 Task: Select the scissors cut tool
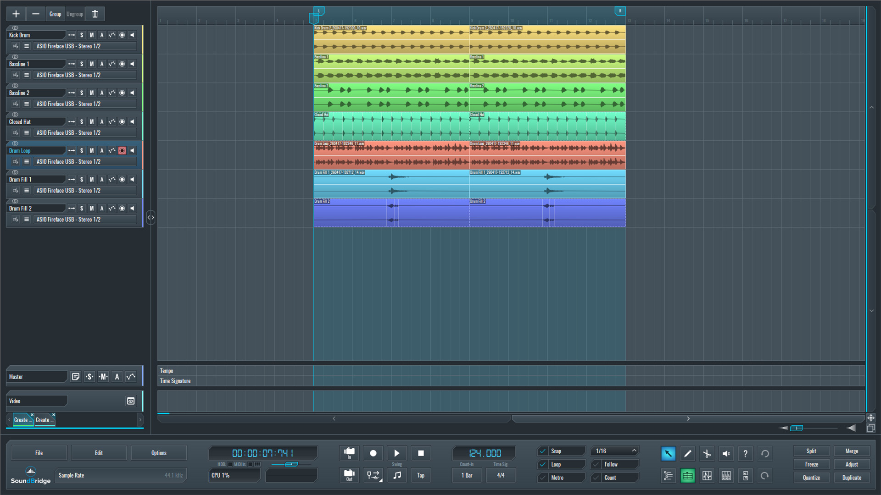tap(707, 454)
